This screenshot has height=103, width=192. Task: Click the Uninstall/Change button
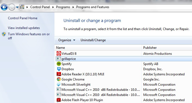[93, 40]
